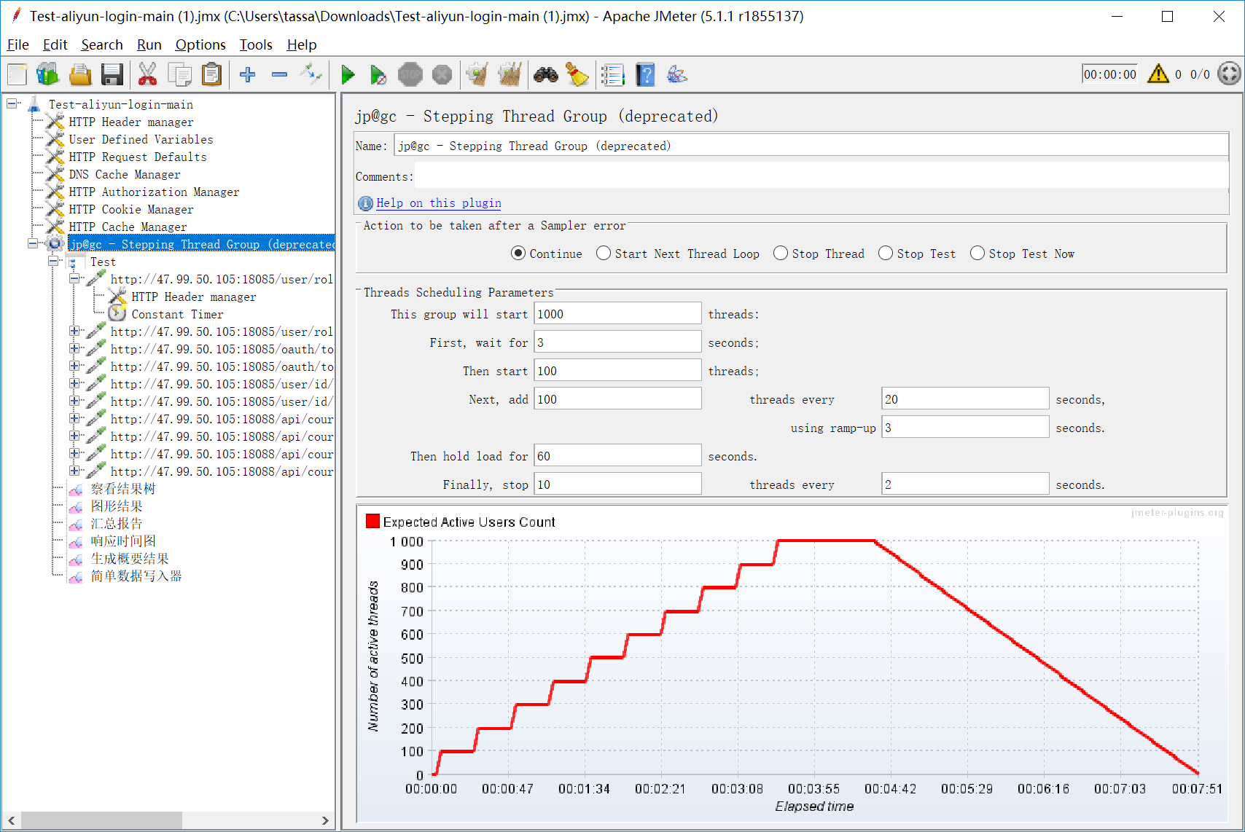Collapse the Test controller node
The image size is (1245, 832).
pos(53,261)
